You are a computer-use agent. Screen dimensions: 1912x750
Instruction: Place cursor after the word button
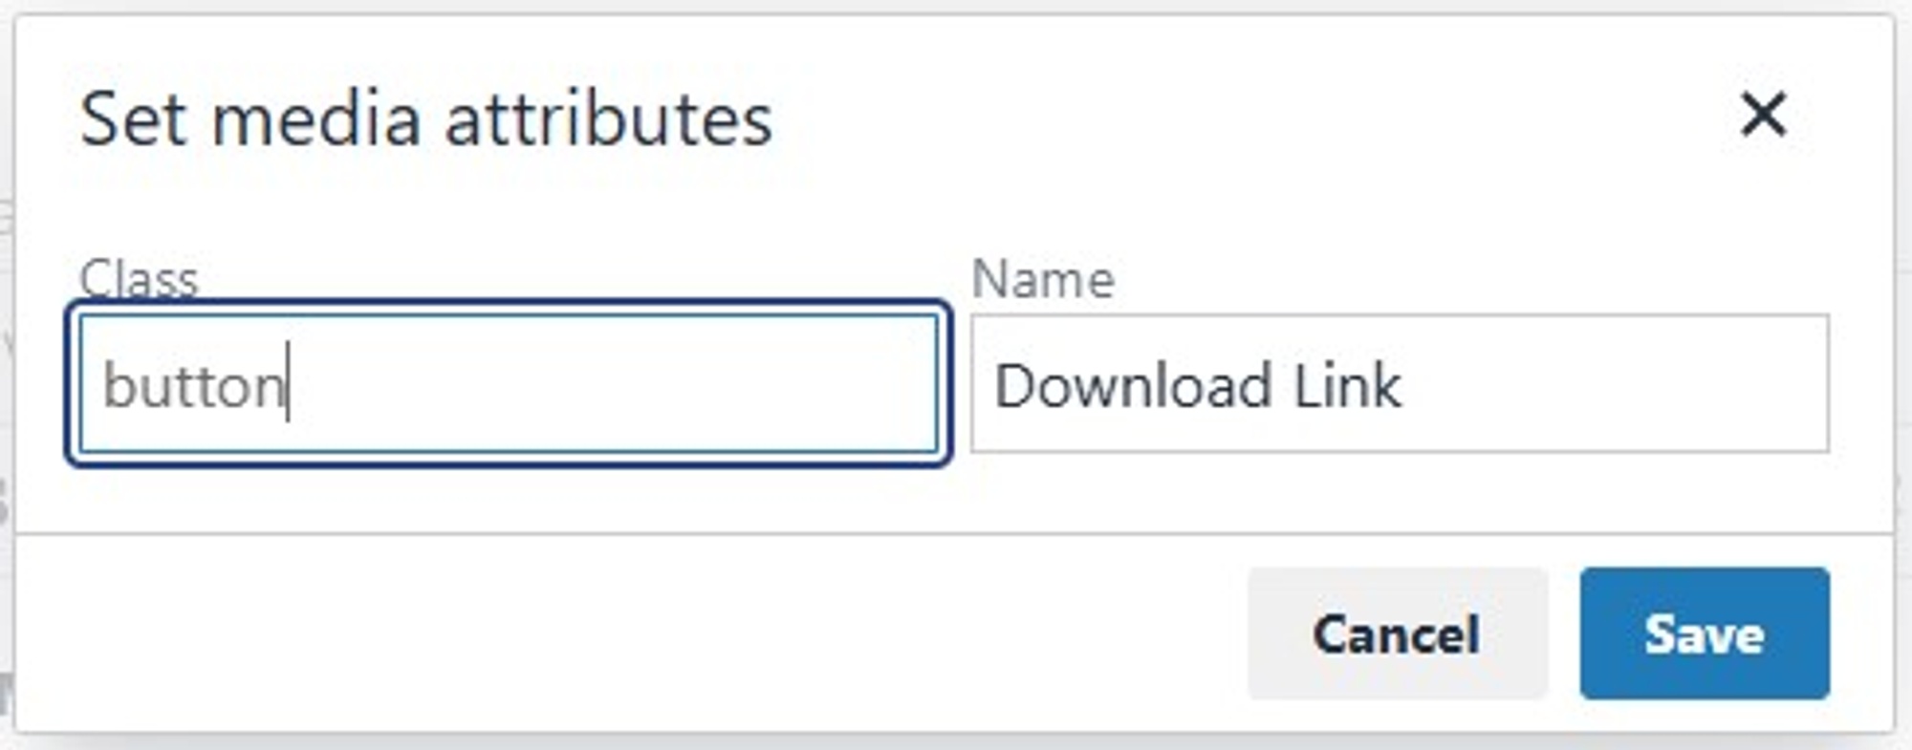pyautogui.click(x=287, y=387)
